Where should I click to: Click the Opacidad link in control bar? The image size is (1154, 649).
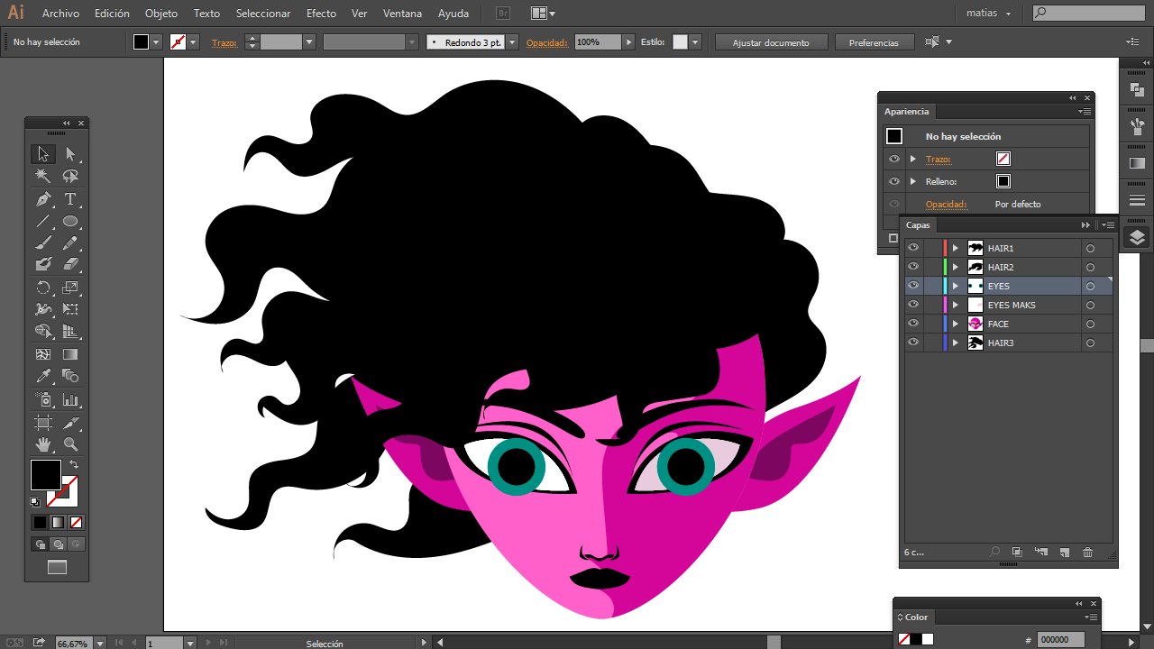[x=547, y=42]
